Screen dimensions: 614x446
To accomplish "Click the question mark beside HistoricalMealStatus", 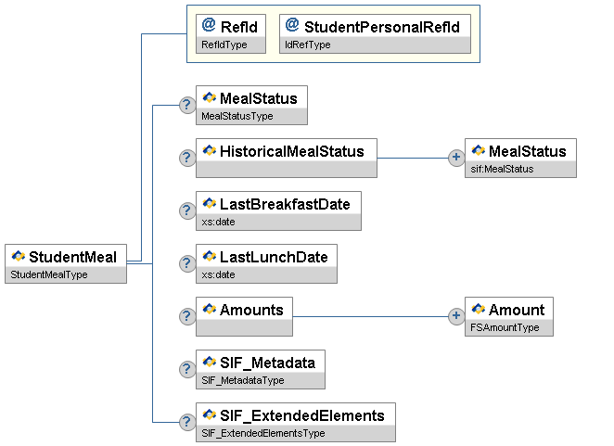I will click(185, 158).
